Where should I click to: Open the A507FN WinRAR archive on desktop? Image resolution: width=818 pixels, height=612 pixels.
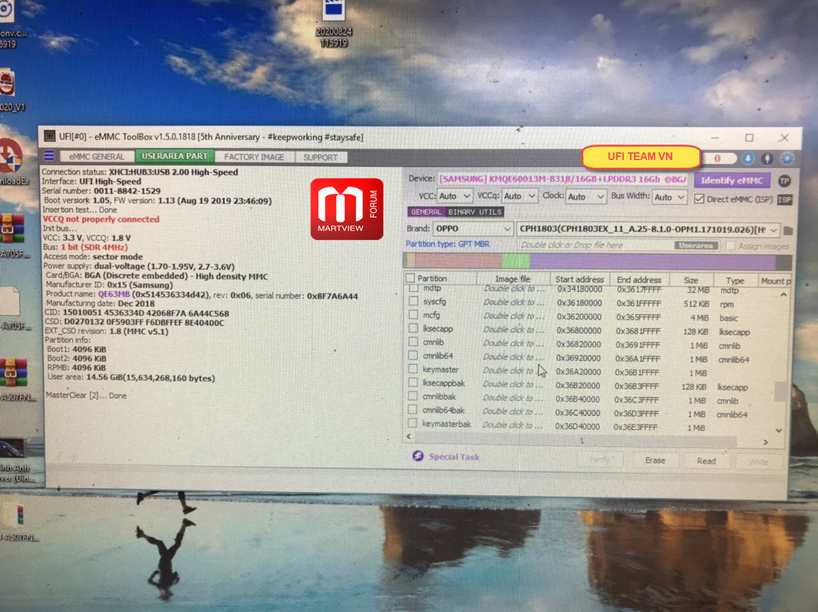[15, 379]
